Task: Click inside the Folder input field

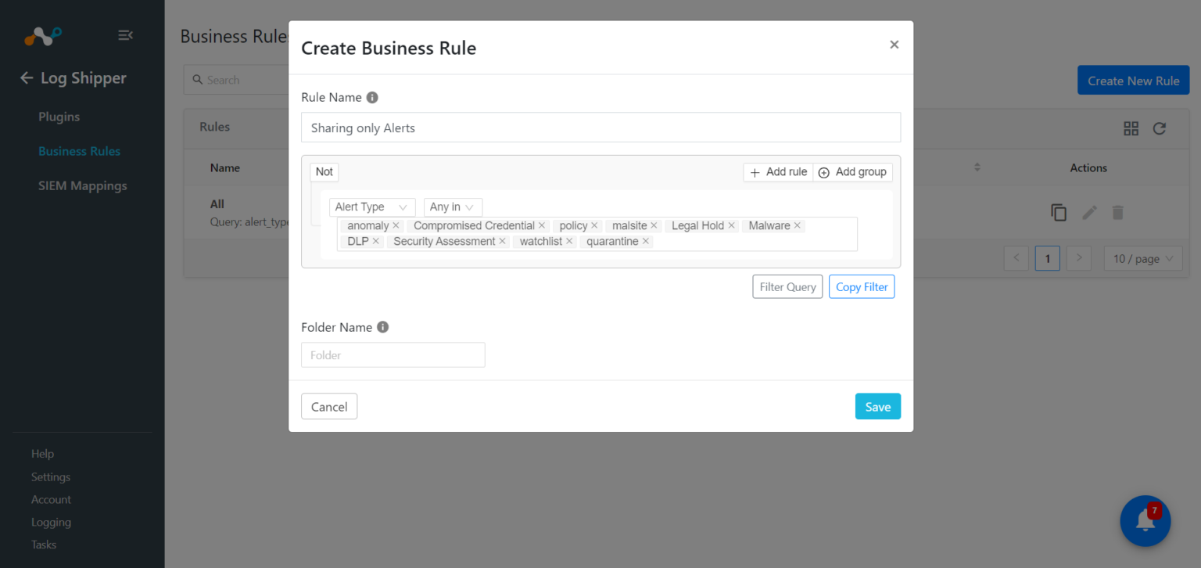Action: pyautogui.click(x=393, y=354)
